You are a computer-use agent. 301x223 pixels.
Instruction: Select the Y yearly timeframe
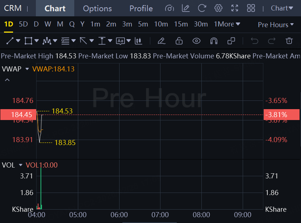pos(82,24)
